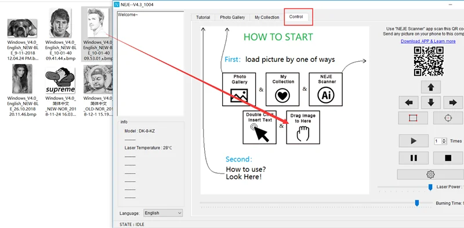The height and width of the screenshot is (228, 464).
Task: Click the Model : DK-8-KZ info text
Action: pyautogui.click(x=139, y=131)
